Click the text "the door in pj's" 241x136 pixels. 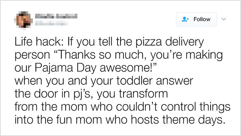click(x=57, y=94)
